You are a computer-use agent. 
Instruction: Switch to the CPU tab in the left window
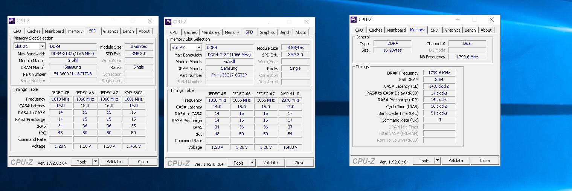click(17, 31)
